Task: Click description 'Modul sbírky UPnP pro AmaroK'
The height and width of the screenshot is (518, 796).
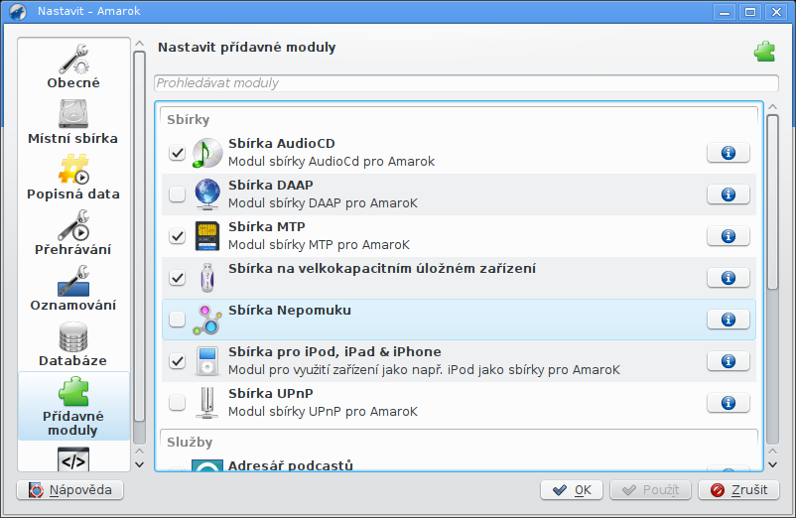Action: point(323,412)
